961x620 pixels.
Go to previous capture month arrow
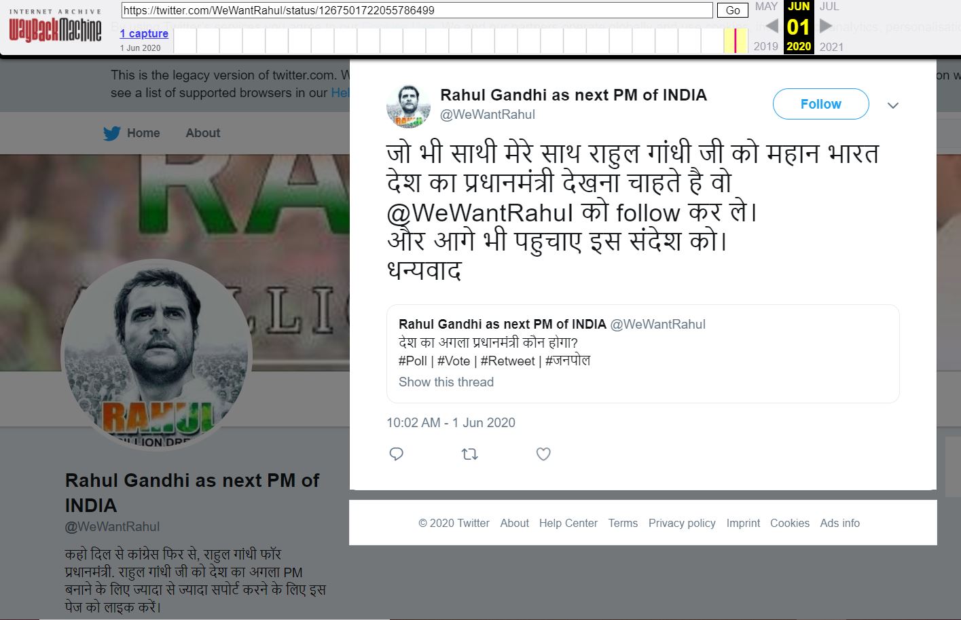(772, 26)
